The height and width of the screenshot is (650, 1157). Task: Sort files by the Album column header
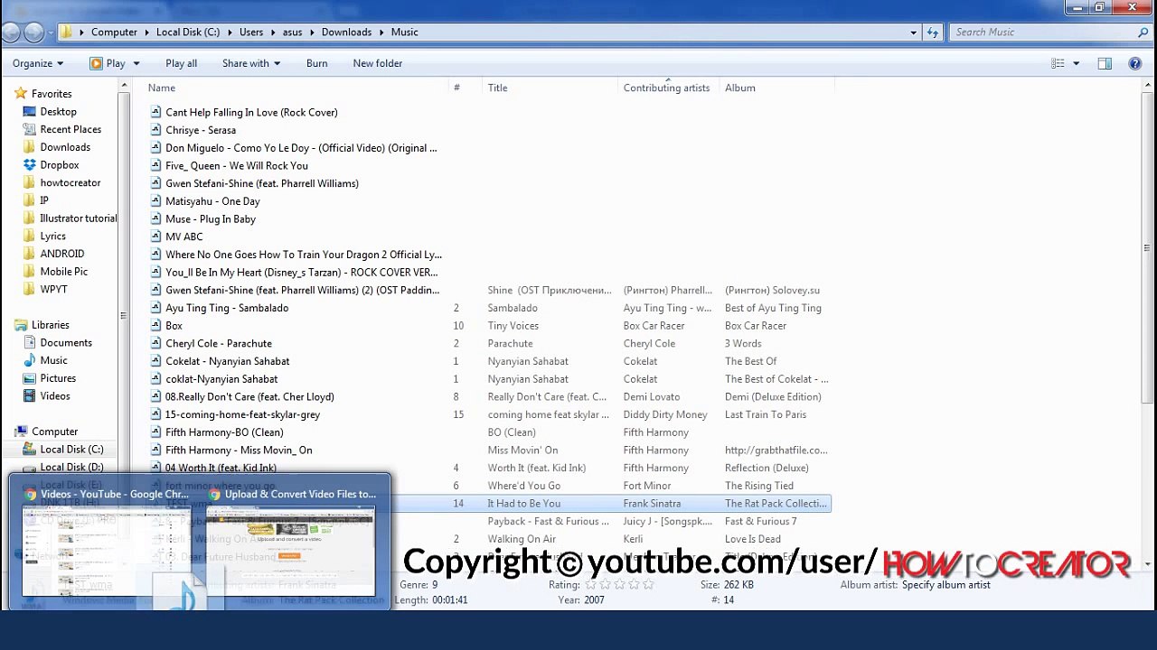pyautogui.click(x=777, y=88)
